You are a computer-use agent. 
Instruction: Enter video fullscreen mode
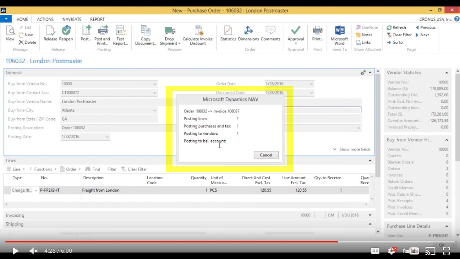click(447, 251)
